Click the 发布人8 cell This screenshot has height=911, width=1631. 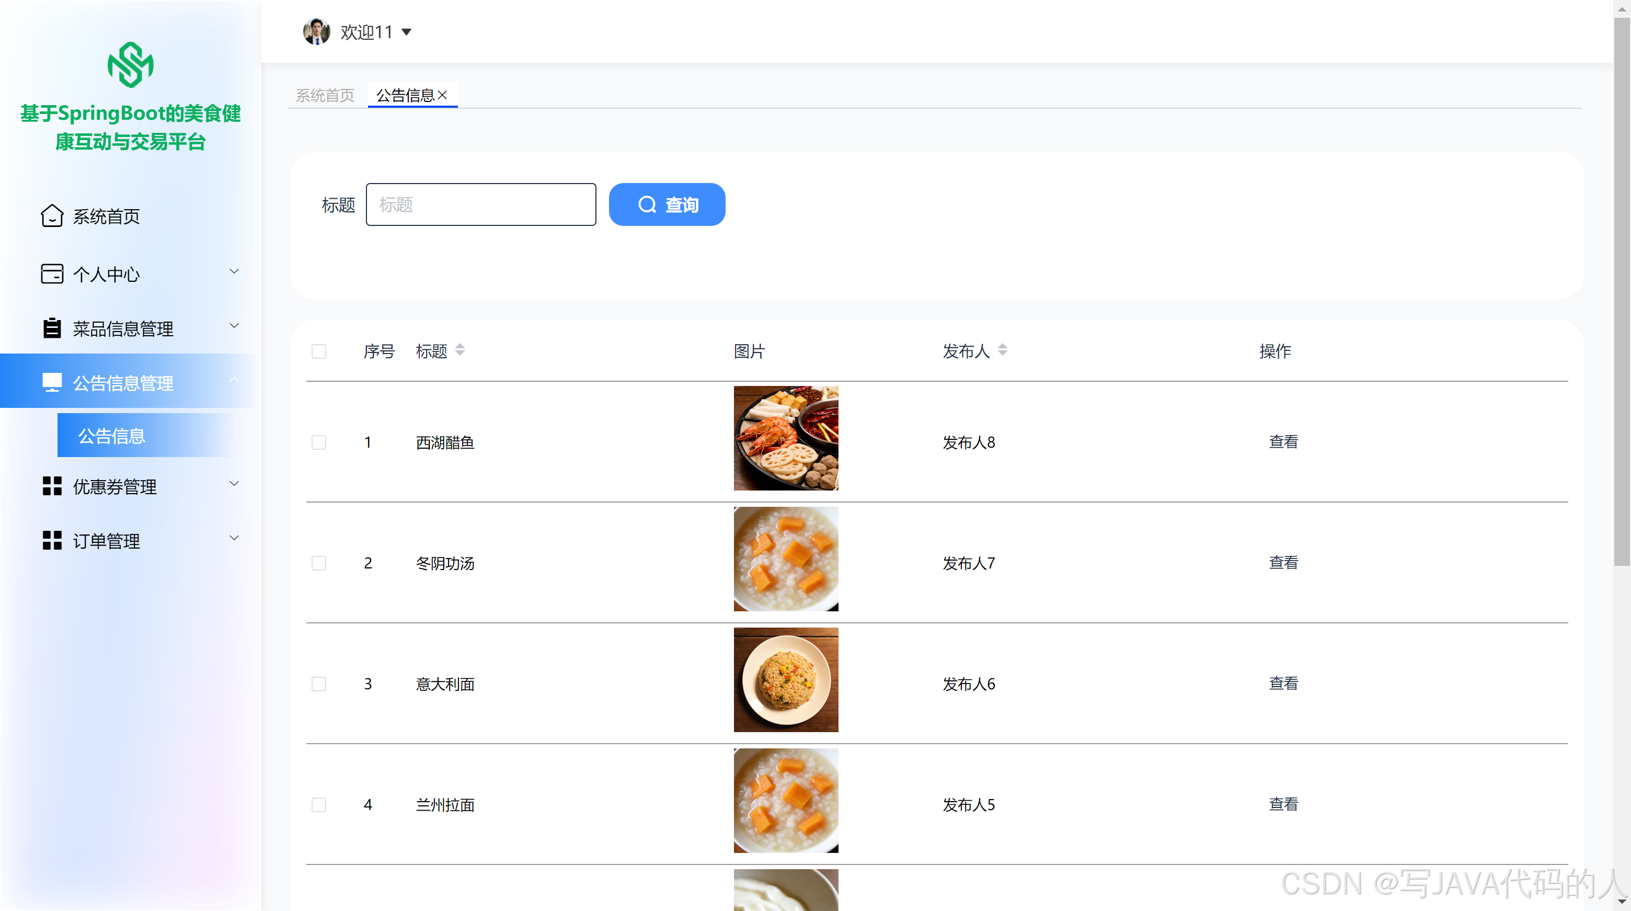point(969,442)
